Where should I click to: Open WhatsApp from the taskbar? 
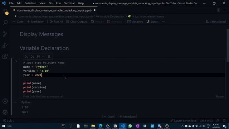pyautogui.click(x=130, y=126)
